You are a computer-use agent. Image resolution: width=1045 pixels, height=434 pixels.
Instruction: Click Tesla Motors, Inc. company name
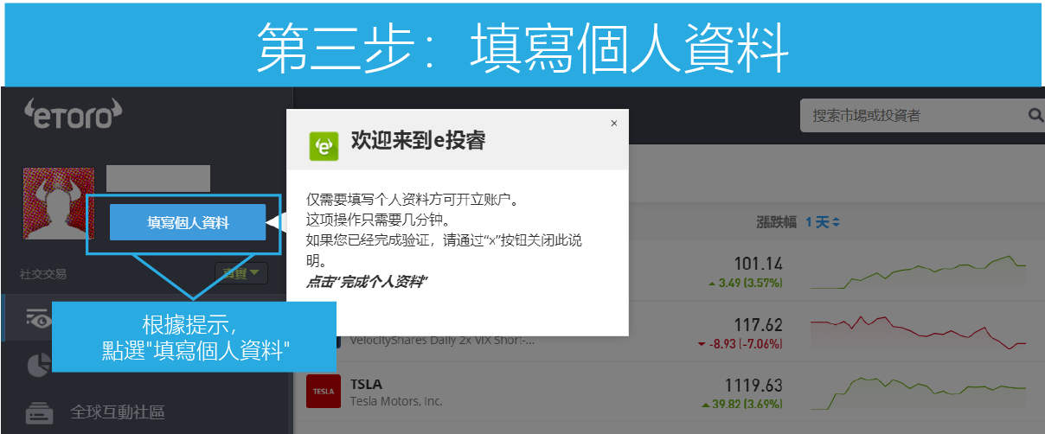(x=396, y=401)
